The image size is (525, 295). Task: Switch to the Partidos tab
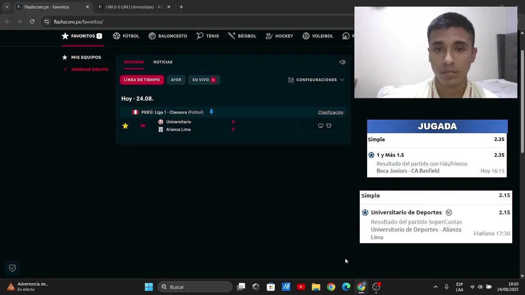(x=134, y=62)
